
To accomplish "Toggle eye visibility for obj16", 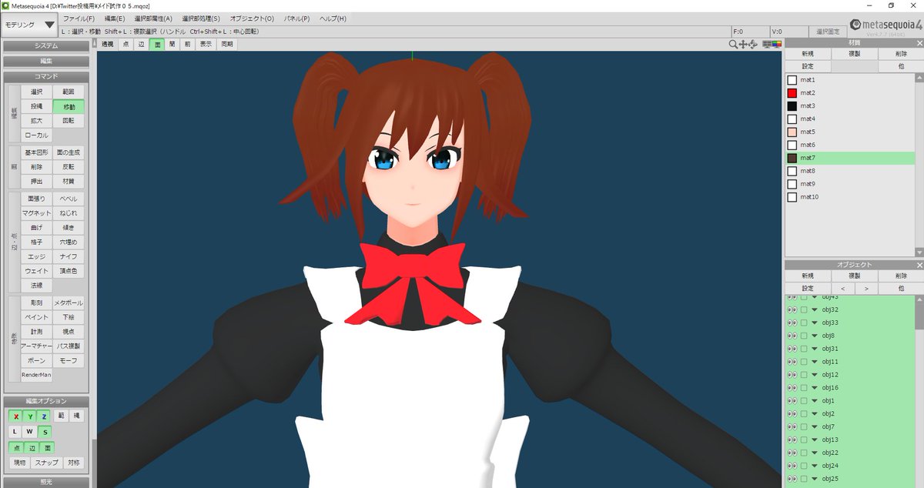I will point(792,388).
